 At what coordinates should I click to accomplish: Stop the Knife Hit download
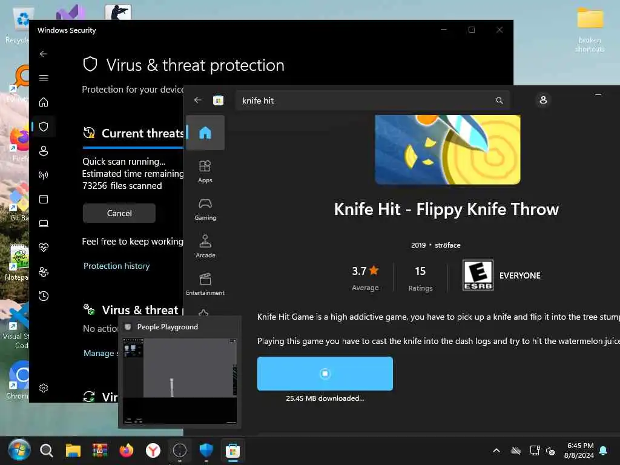click(325, 374)
